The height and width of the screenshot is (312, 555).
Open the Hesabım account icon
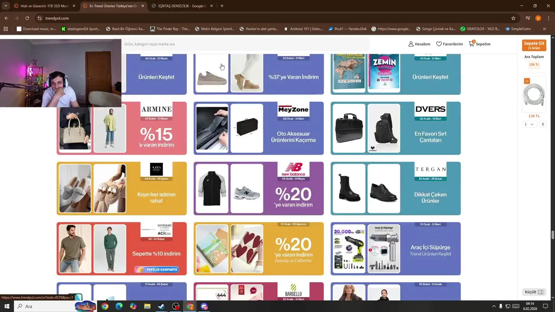411,44
